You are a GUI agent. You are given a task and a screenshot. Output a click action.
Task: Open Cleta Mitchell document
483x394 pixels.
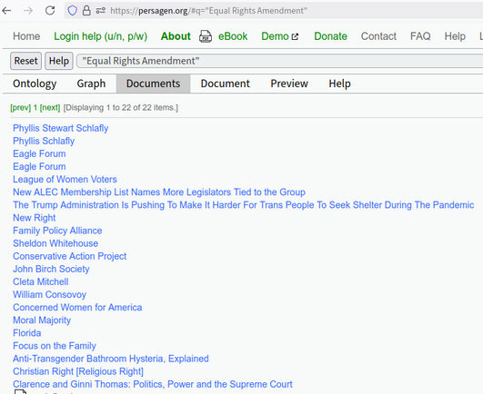[41, 281]
